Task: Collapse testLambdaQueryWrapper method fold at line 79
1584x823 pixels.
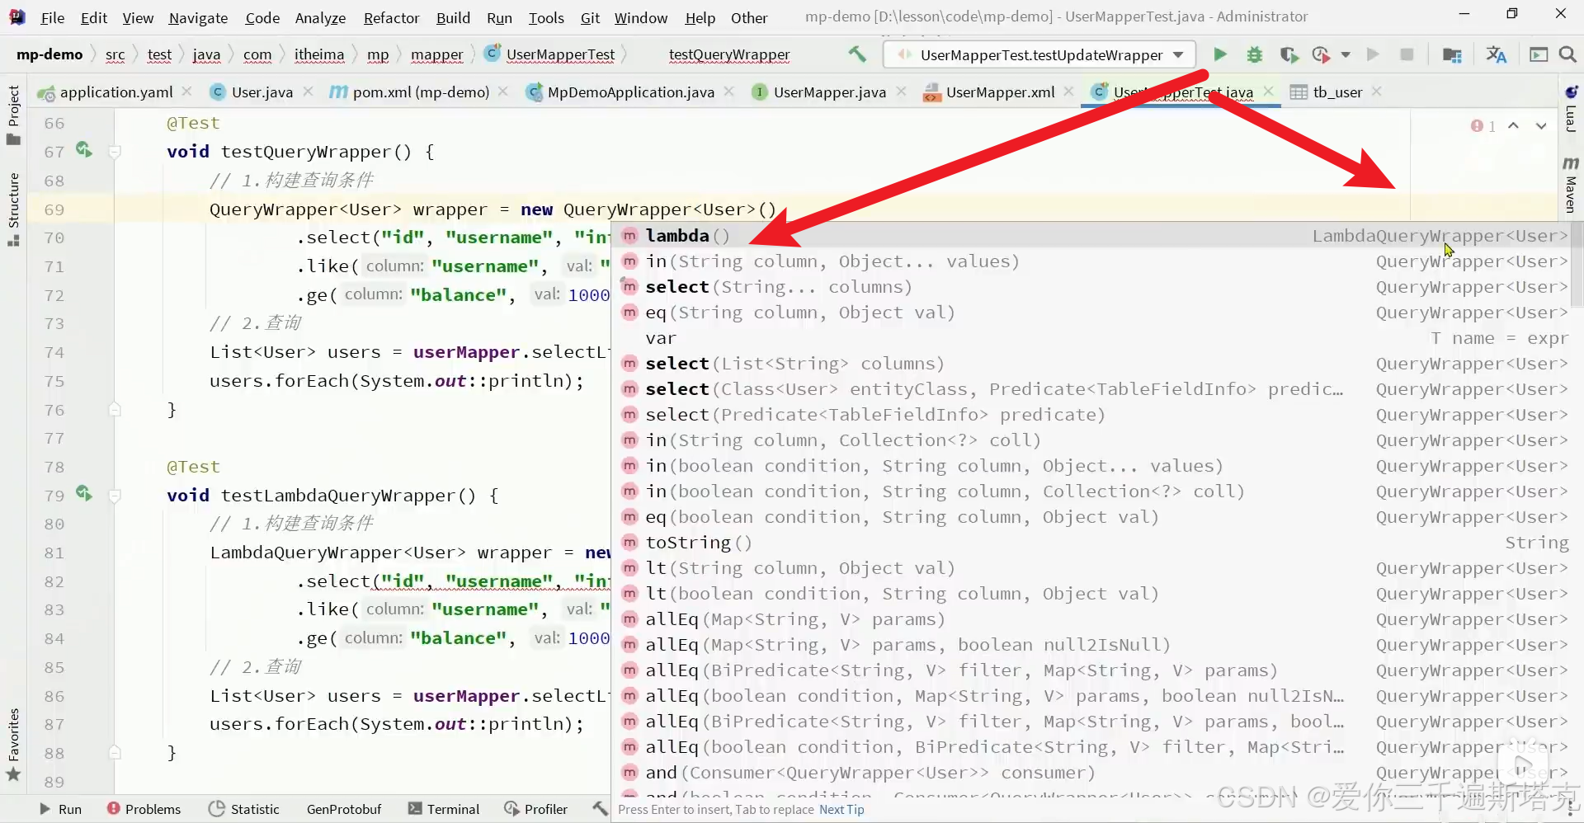Action: point(115,496)
